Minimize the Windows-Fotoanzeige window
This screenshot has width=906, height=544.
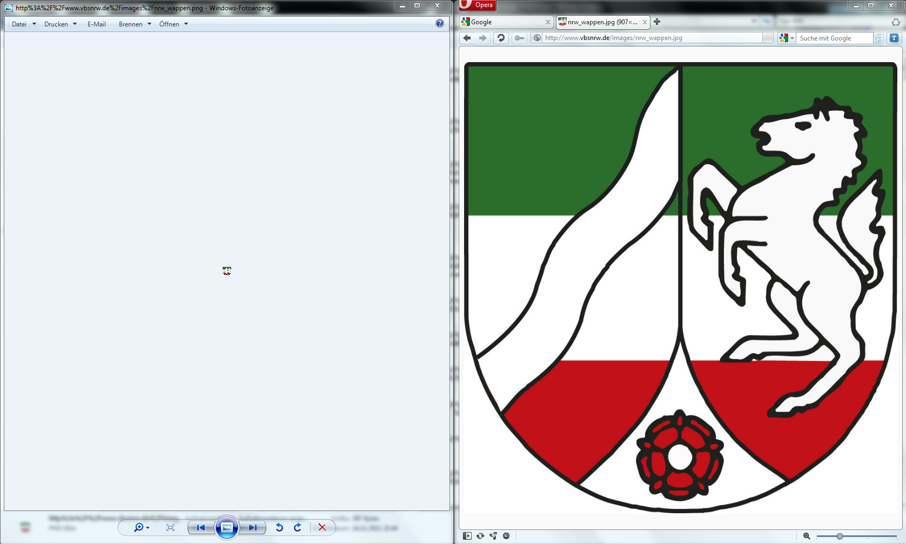(402, 5)
